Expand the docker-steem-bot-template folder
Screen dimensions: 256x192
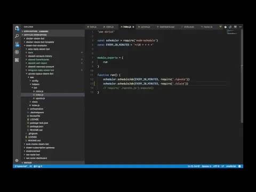pos(53,42)
